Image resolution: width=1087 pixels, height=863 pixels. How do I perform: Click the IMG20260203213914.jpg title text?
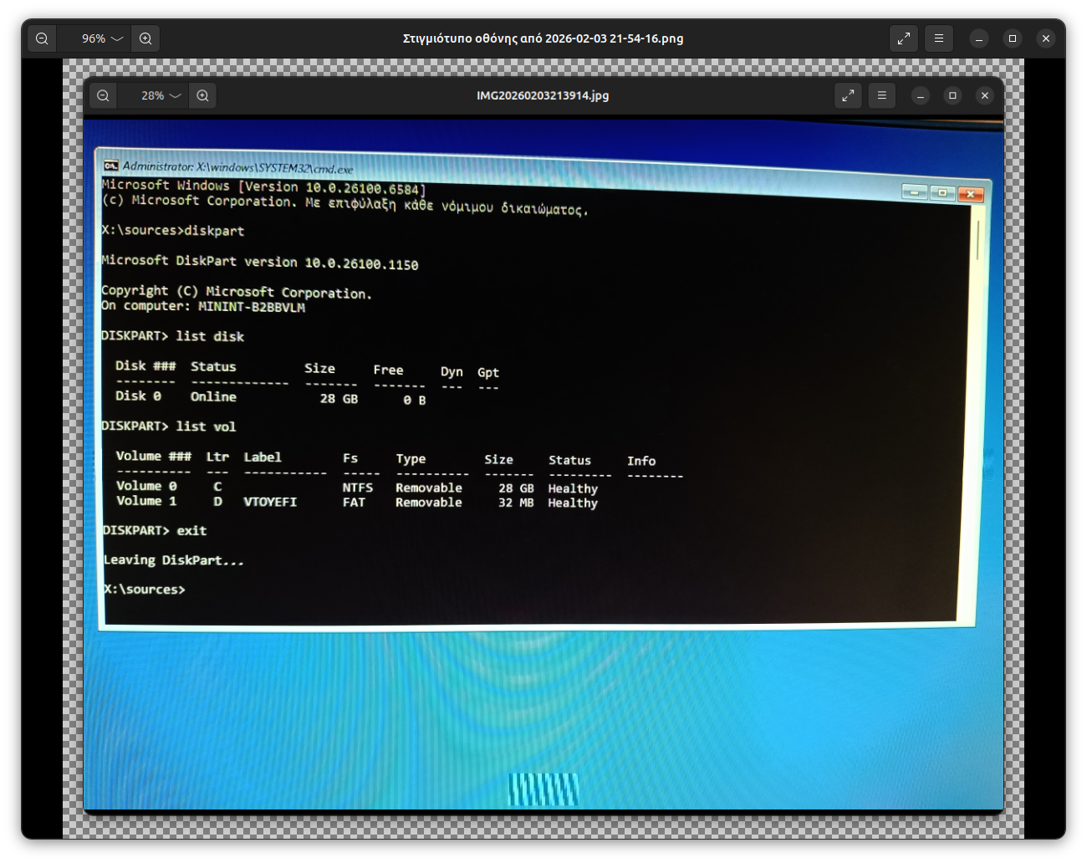pos(543,95)
